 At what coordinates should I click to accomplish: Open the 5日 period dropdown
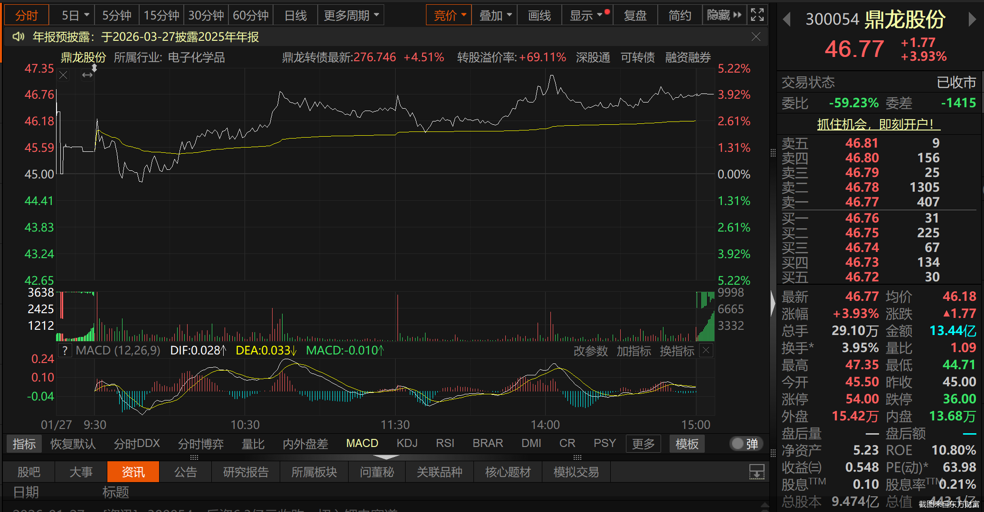click(72, 15)
